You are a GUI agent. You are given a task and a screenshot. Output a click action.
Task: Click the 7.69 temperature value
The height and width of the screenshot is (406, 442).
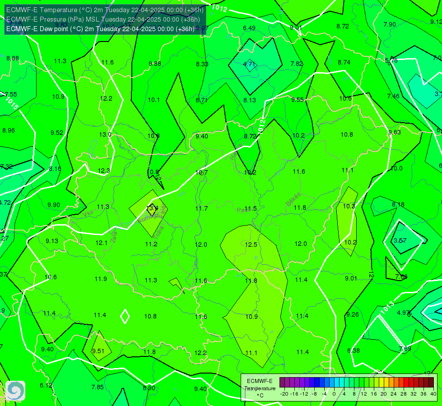click(x=405, y=349)
